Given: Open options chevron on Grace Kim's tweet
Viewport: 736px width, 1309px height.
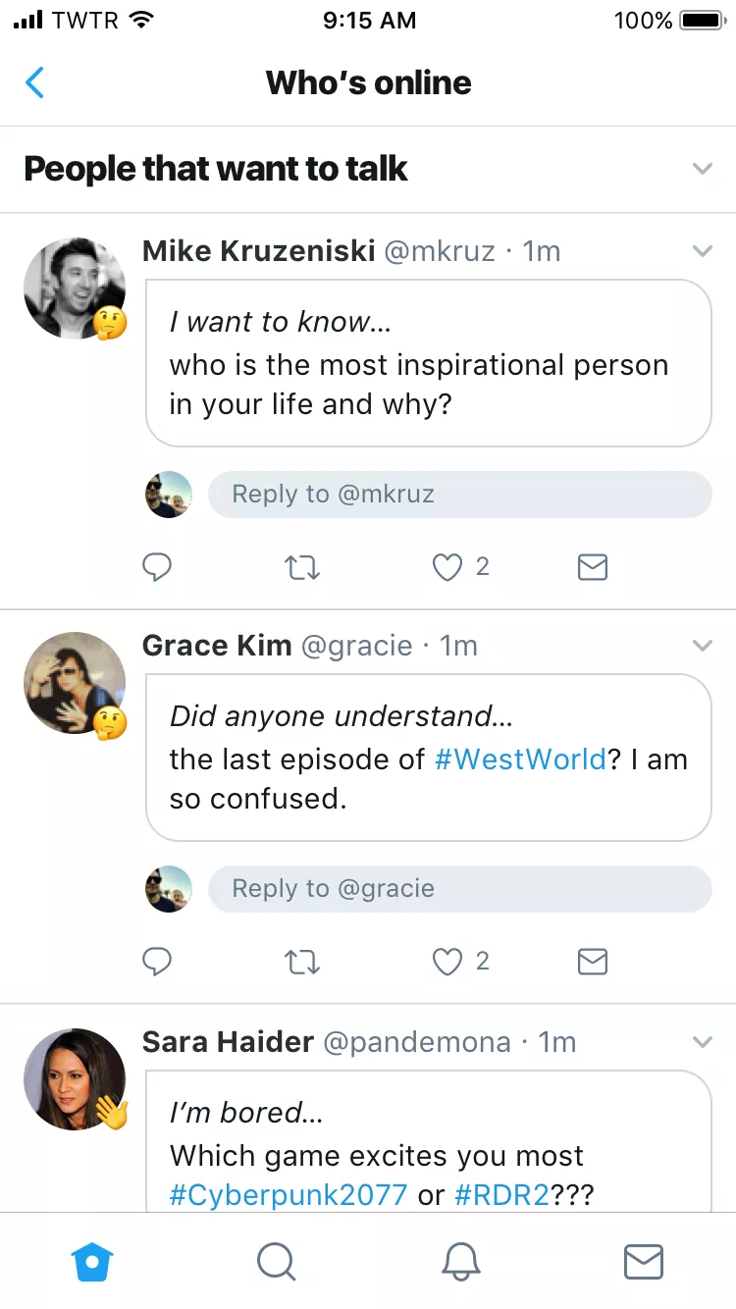Looking at the screenshot, I should 702,646.
